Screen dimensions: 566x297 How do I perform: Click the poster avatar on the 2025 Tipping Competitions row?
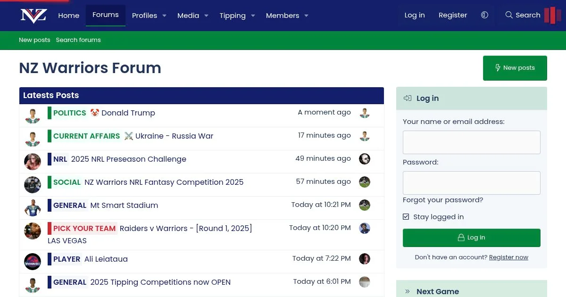[x=33, y=285]
